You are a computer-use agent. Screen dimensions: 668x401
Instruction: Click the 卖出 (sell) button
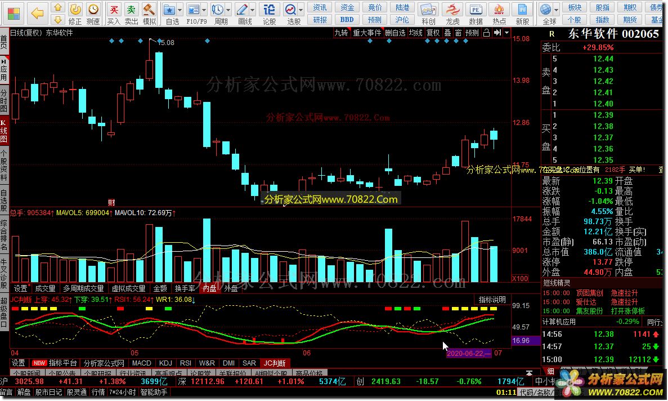pyautogui.click(x=131, y=14)
